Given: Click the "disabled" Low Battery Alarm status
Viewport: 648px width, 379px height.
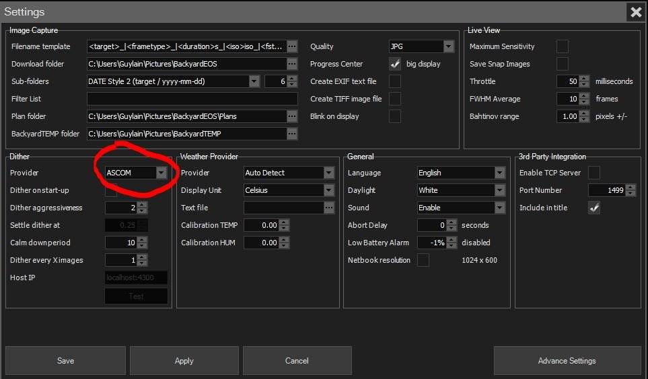Looking at the screenshot, I should 476,243.
